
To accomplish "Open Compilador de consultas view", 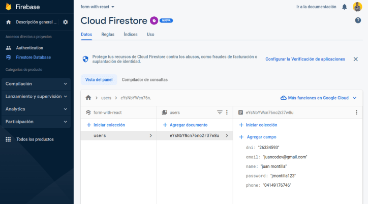I will click(144, 80).
